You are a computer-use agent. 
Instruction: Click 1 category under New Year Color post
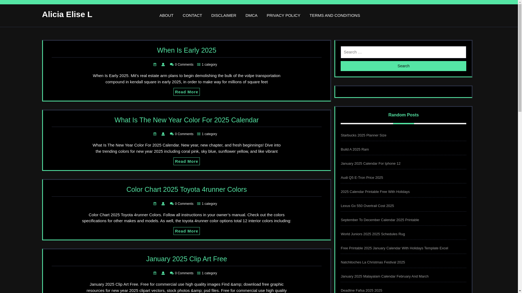click(x=209, y=134)
